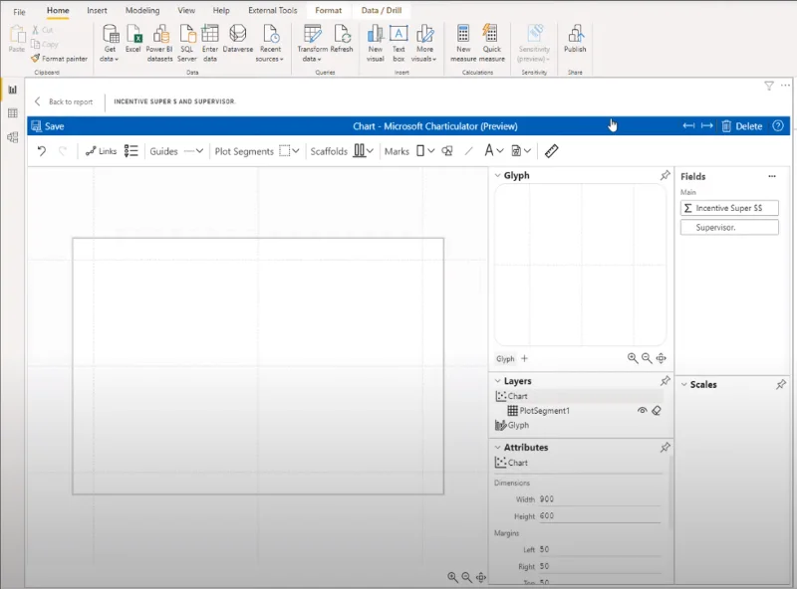Click the Save button
This screenshot has width=797, height=589.
[x=48, y=126]
